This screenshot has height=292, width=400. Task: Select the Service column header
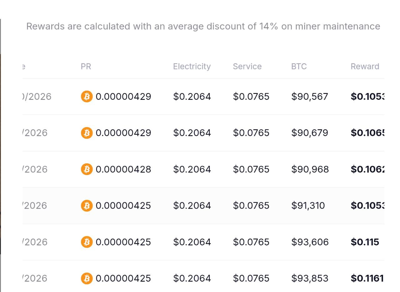(247, 66)
